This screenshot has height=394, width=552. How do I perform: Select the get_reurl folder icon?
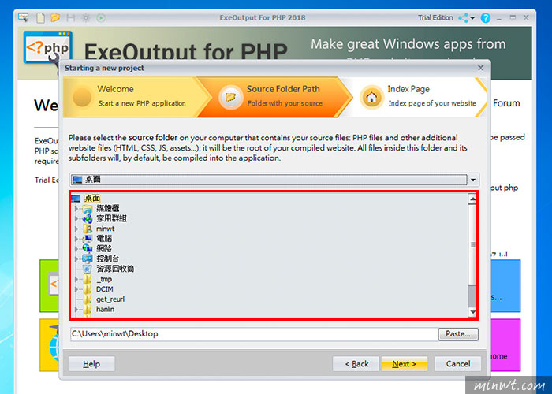click(88, 299)
